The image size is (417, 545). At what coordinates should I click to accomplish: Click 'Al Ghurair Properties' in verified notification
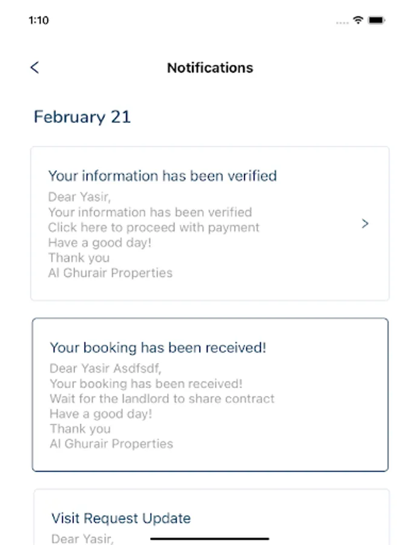pos(110,273)
